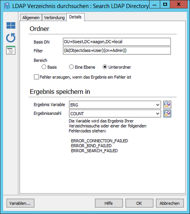Screen dimensions: 190x214
Task: Expand the Ergebnis Variable ERG dropdown
Action: point(158,105)
